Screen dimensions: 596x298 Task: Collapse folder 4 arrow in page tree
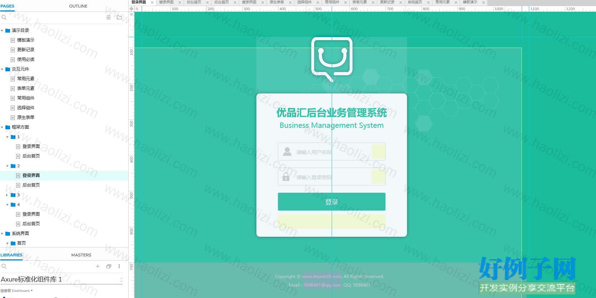click(7, 205)
